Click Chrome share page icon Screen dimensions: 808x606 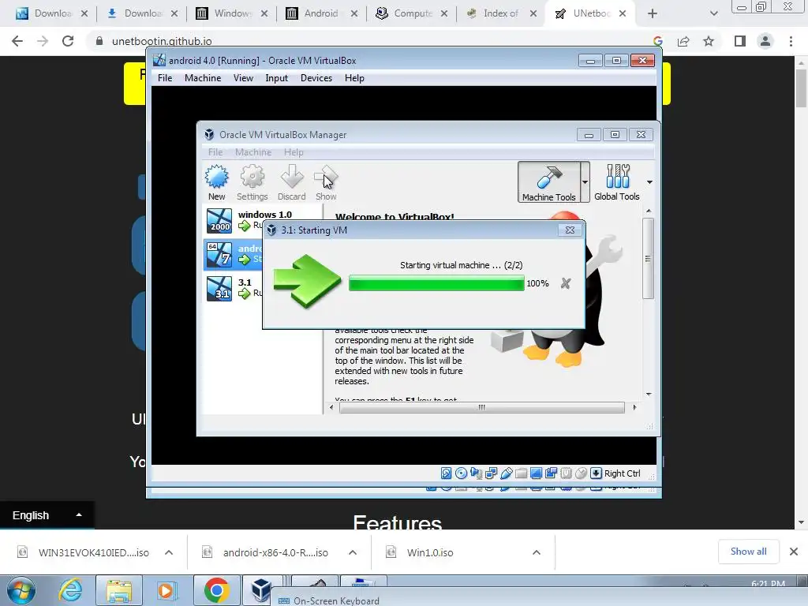683,41
